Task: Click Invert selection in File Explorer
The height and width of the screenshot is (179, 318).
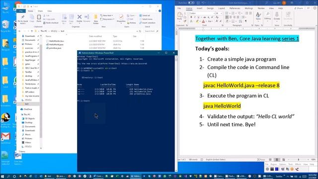Action: pos(147,23)
